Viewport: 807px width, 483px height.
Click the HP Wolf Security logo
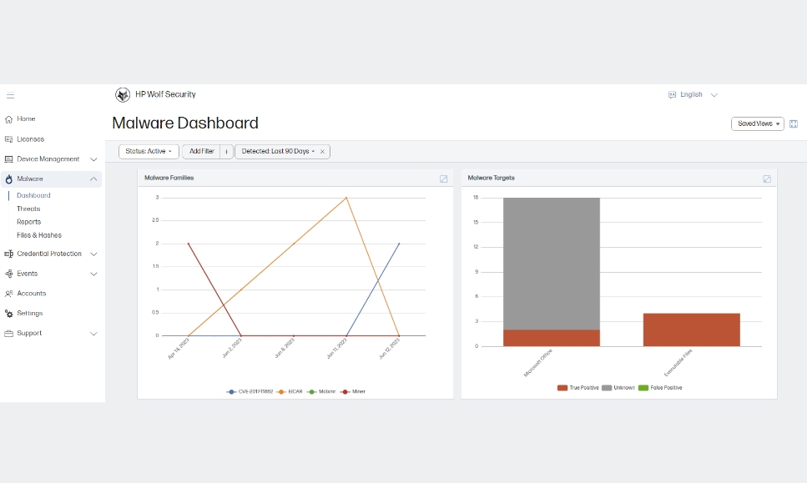click(x=123, y=95)
